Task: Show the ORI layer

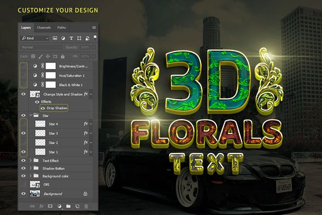Action: 24,184
